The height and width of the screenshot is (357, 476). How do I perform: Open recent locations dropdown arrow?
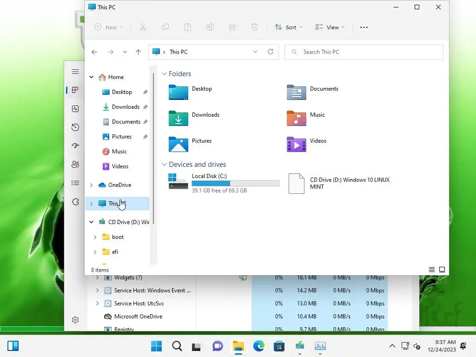pos(125,52)
